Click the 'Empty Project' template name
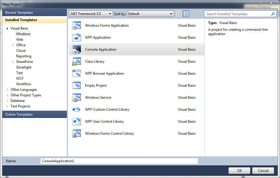280x178 pixels. pos(96,85)
